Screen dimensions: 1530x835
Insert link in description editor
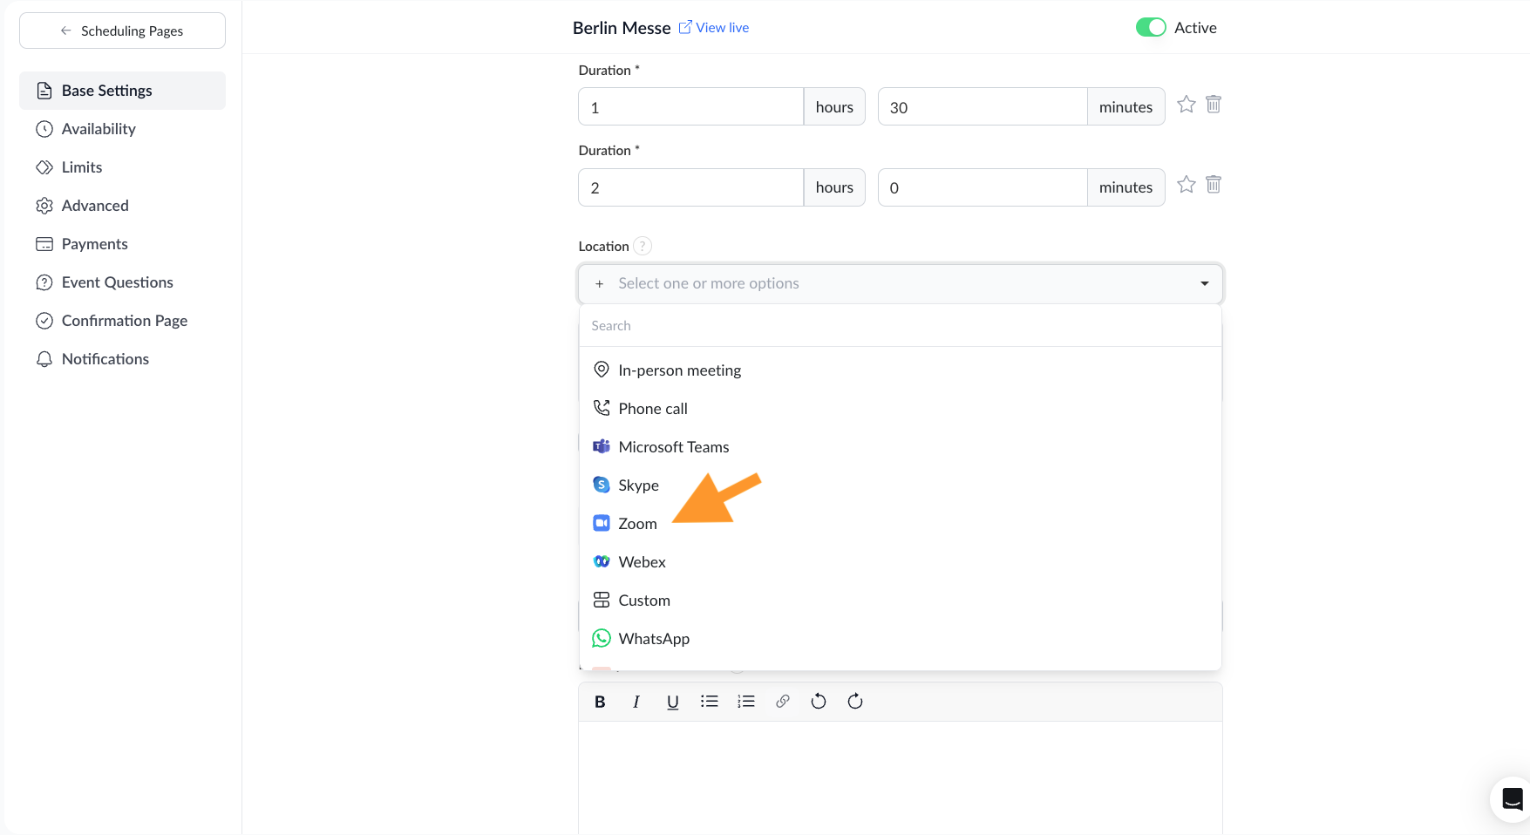pyautogui.click(x=783, y=702)
